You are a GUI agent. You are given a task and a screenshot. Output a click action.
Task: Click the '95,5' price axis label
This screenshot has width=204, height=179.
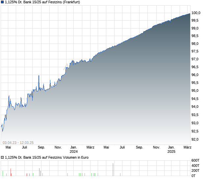pos(195,83)
